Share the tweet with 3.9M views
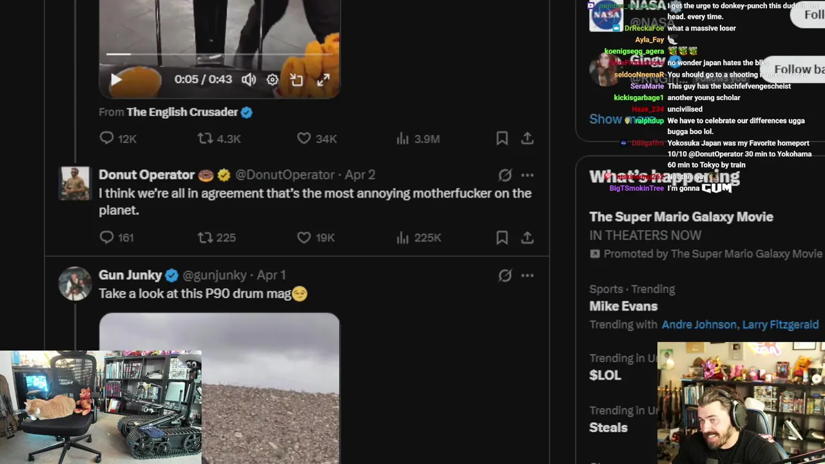The height and width of the screenshot is (464, 825). tap(527, 139)
